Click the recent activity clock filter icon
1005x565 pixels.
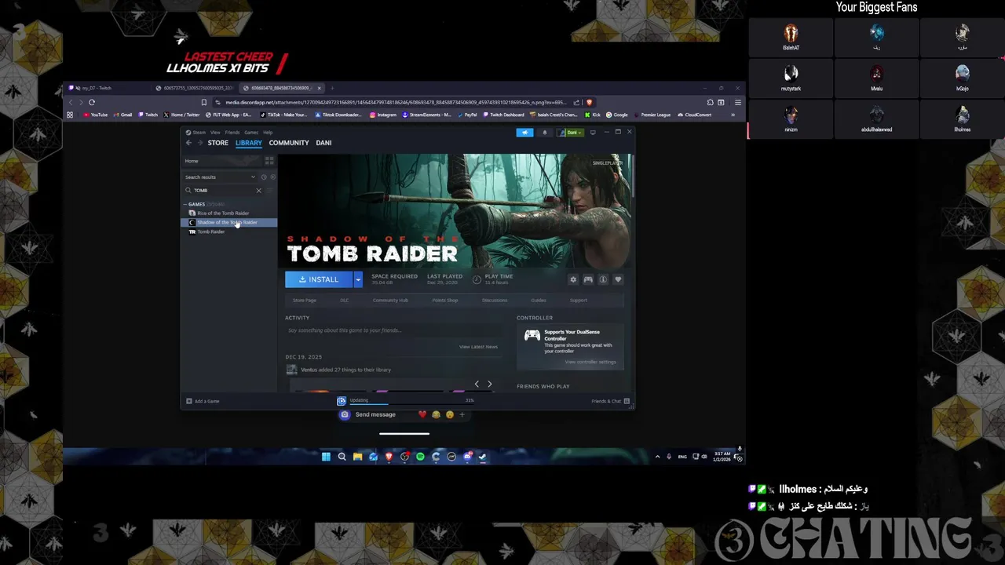(264, 177)
